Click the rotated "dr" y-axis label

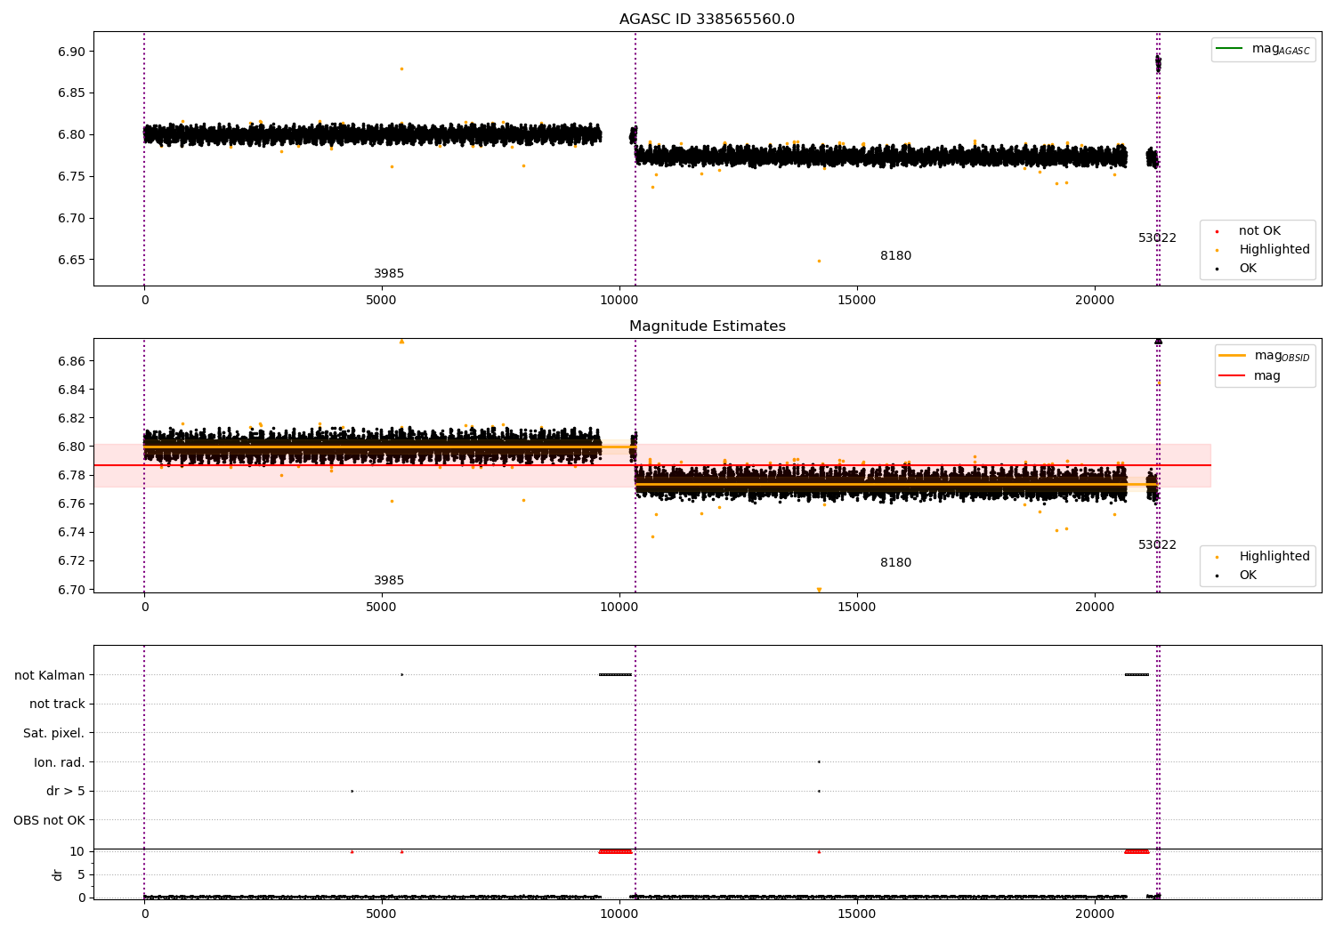(x=58, y=874)
